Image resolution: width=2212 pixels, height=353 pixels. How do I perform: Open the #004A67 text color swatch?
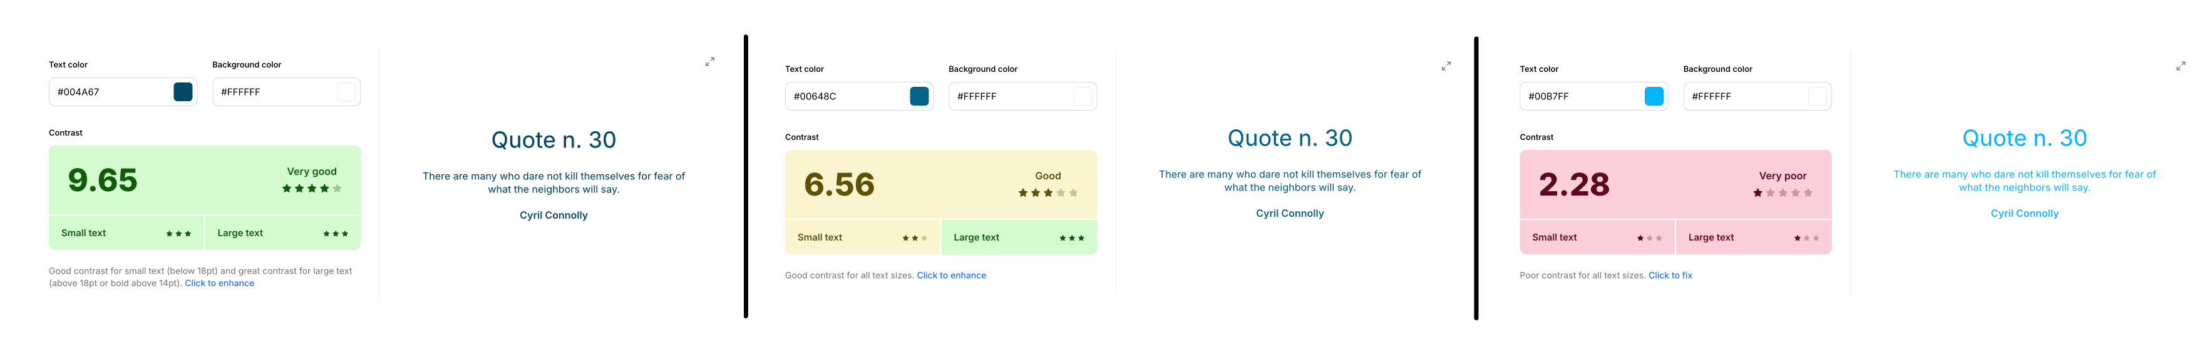(x=183, y=92)
